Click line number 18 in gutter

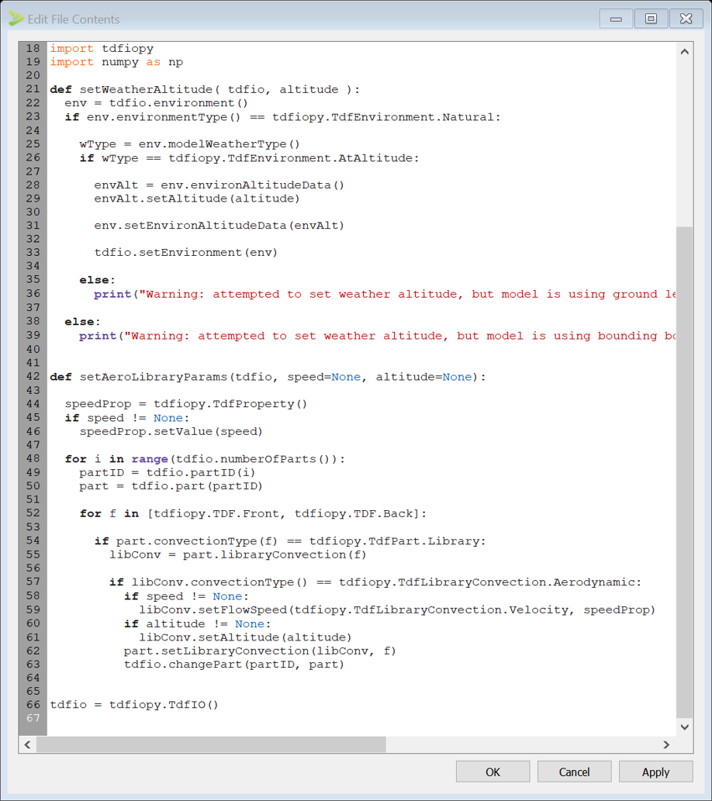(33, 48)
